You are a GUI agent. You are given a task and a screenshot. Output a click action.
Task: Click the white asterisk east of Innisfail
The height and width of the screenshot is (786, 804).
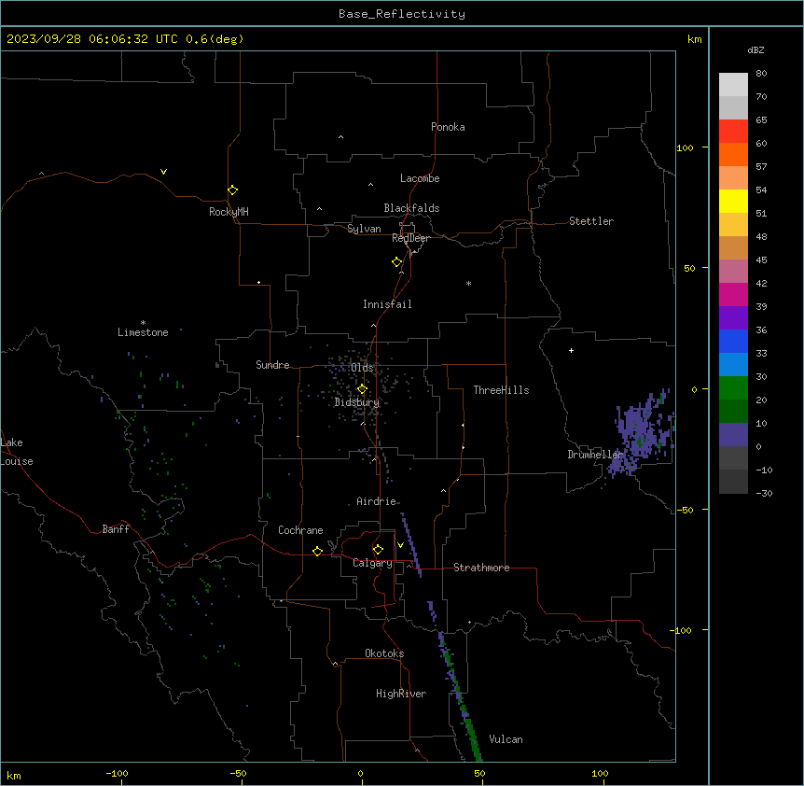[468, 283]
